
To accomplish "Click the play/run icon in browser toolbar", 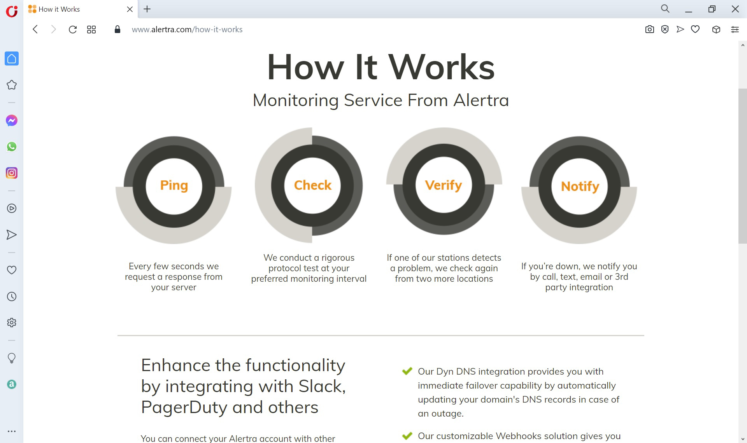I will 680,30.
